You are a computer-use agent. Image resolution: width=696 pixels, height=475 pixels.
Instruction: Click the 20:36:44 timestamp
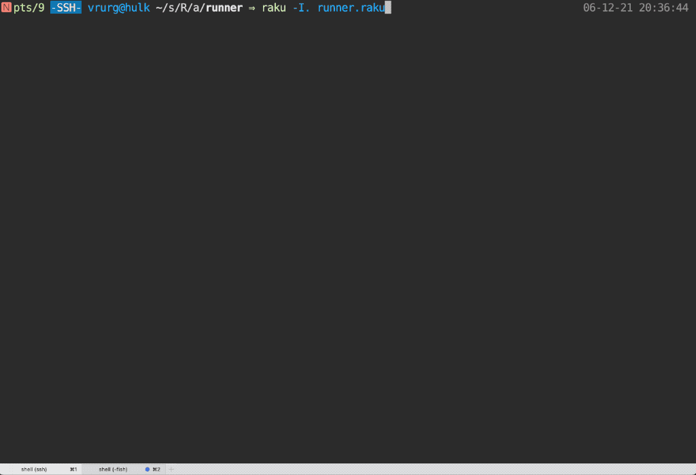663,7
